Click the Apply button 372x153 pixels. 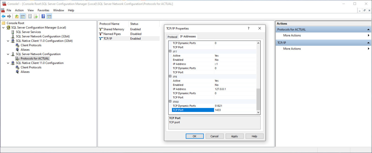[234, 136]
